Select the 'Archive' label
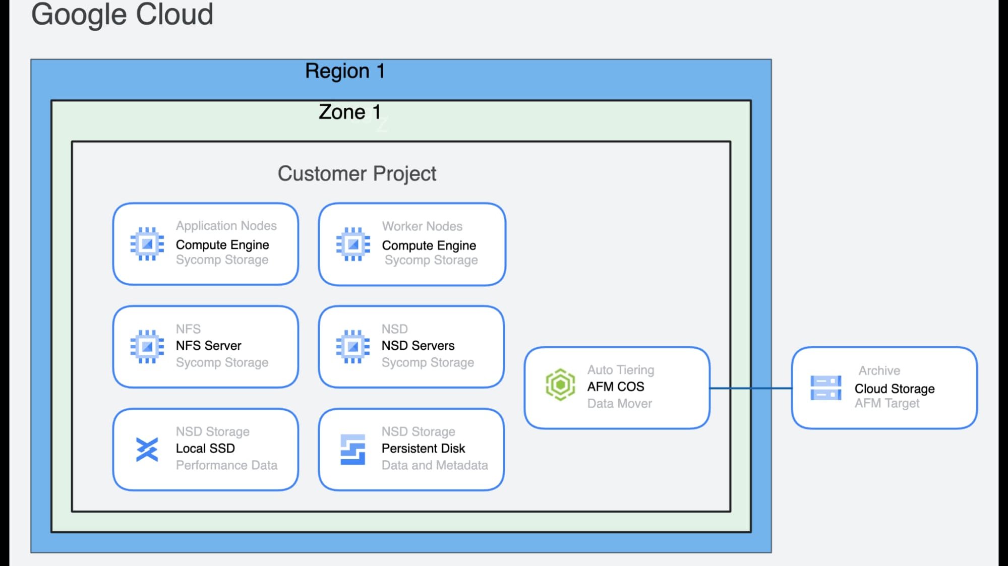 [x=879, y=371]
